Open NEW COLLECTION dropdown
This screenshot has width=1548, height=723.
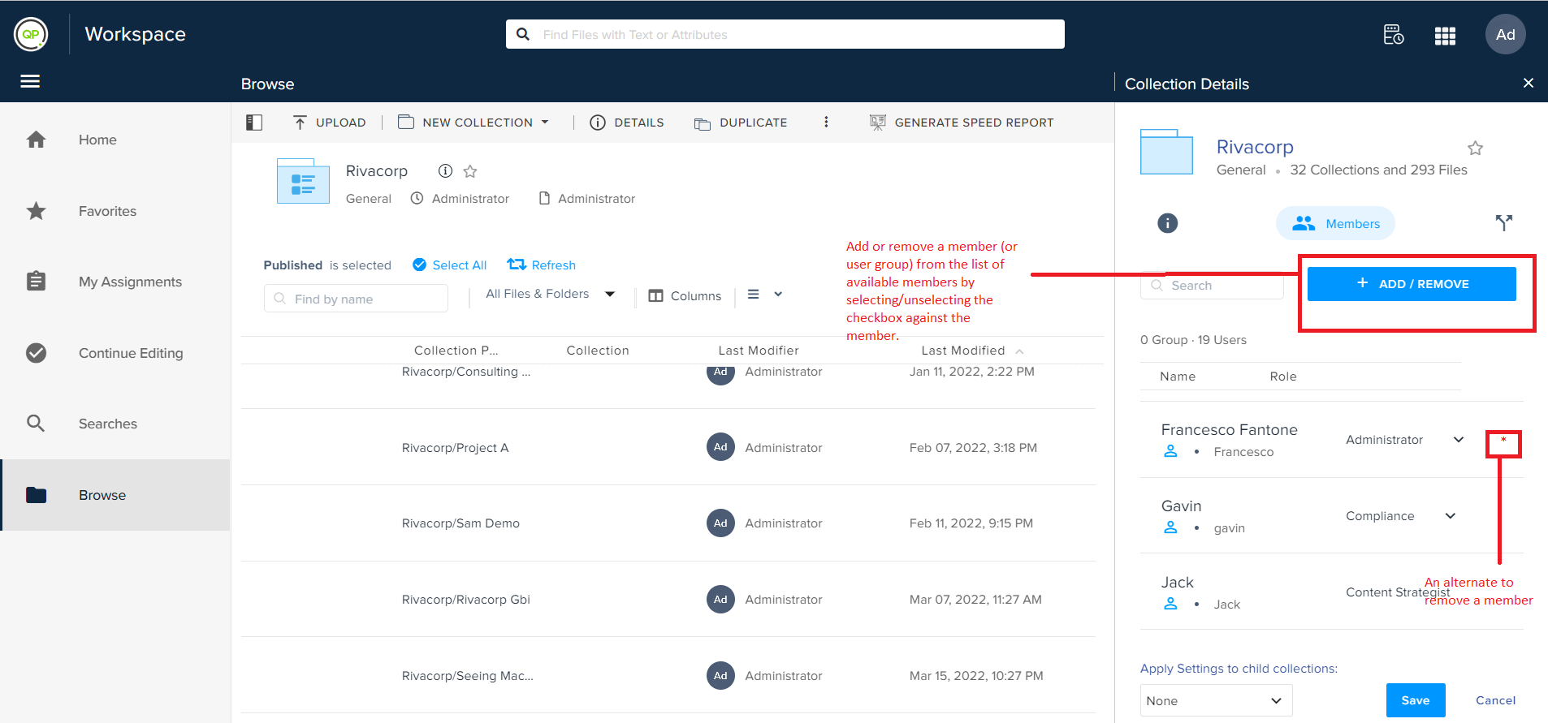pyautogui.click(x=473, y=123)
